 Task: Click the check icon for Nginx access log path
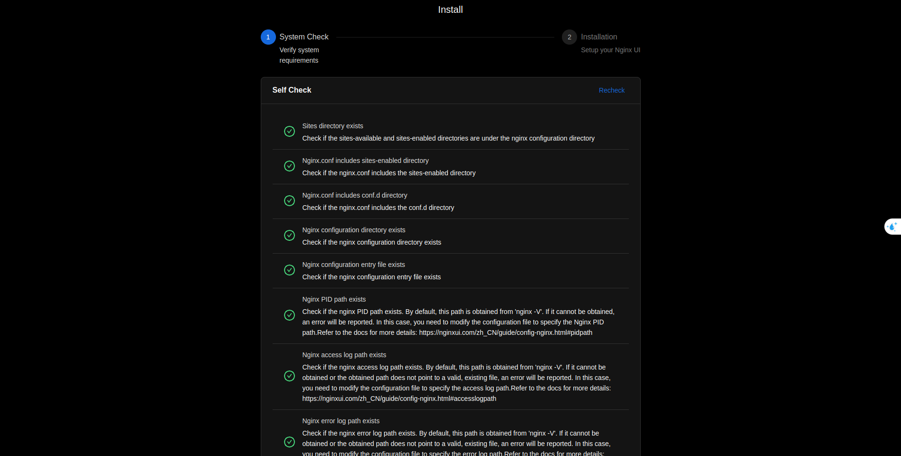289,376
